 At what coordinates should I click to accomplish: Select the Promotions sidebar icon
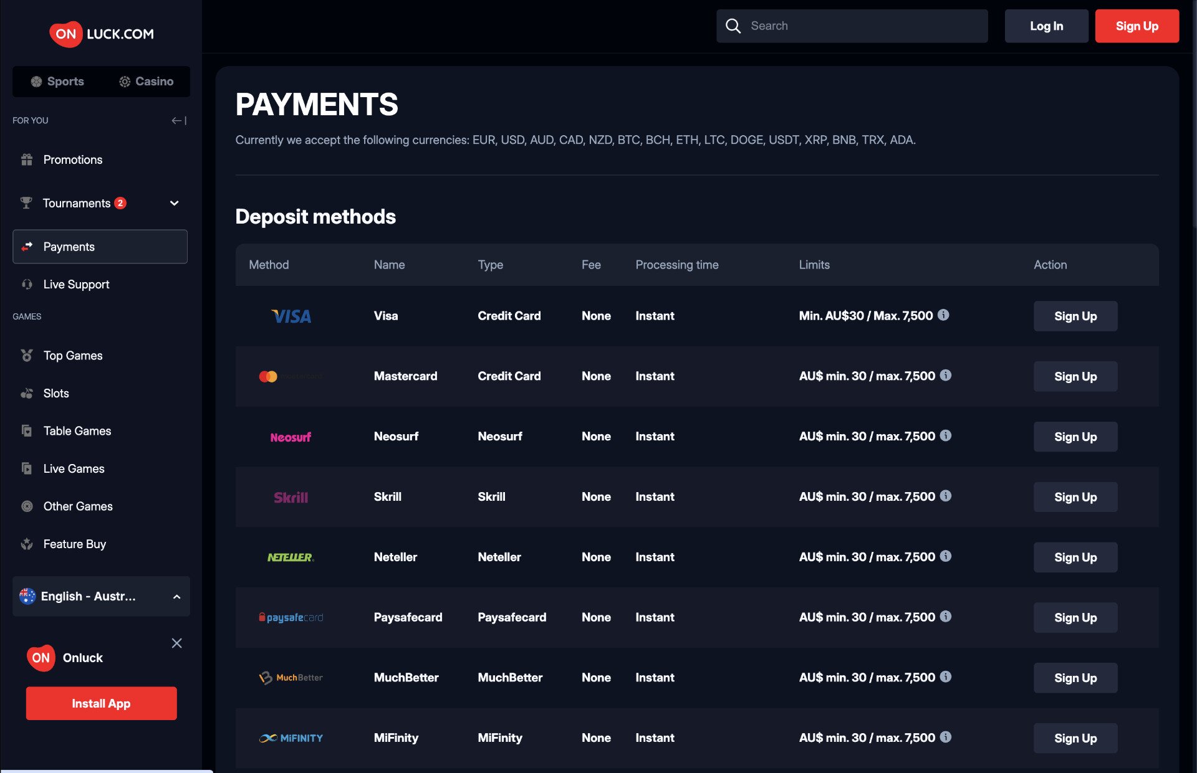point(26,159)
